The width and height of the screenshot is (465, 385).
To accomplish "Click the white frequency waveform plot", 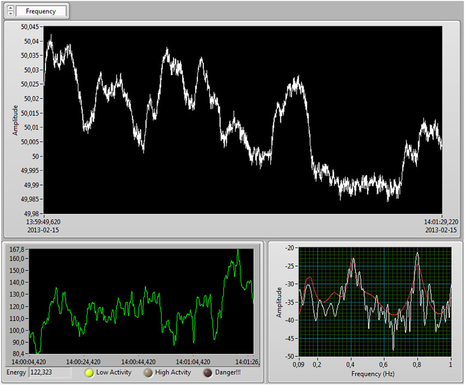I will pyautogui.click(x=243, y=120).
